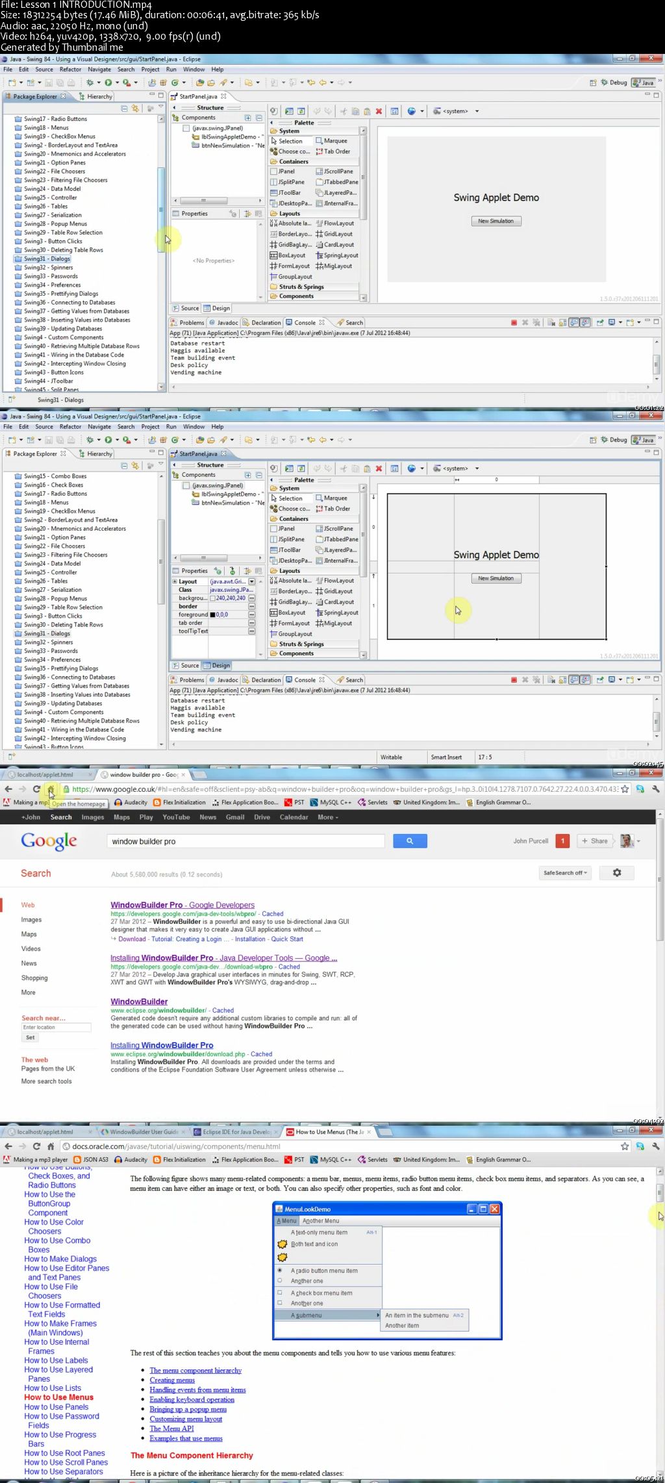Viewport: 665px width, 1483px height.
Task: Open the SafeSearch off dropdown on Google
Action: [565, 873]
